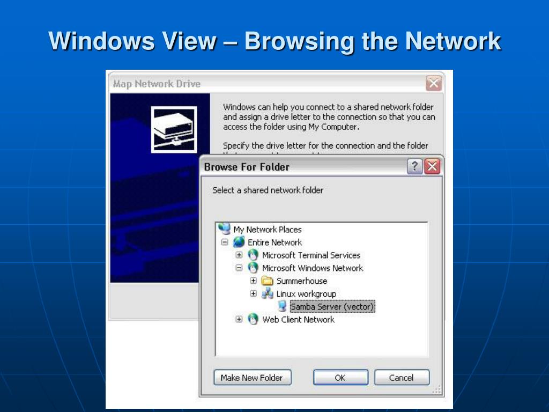Select Microsoft Terminal Services label
The width and height of the screenshot is (549, 412).
pos(311,255)
